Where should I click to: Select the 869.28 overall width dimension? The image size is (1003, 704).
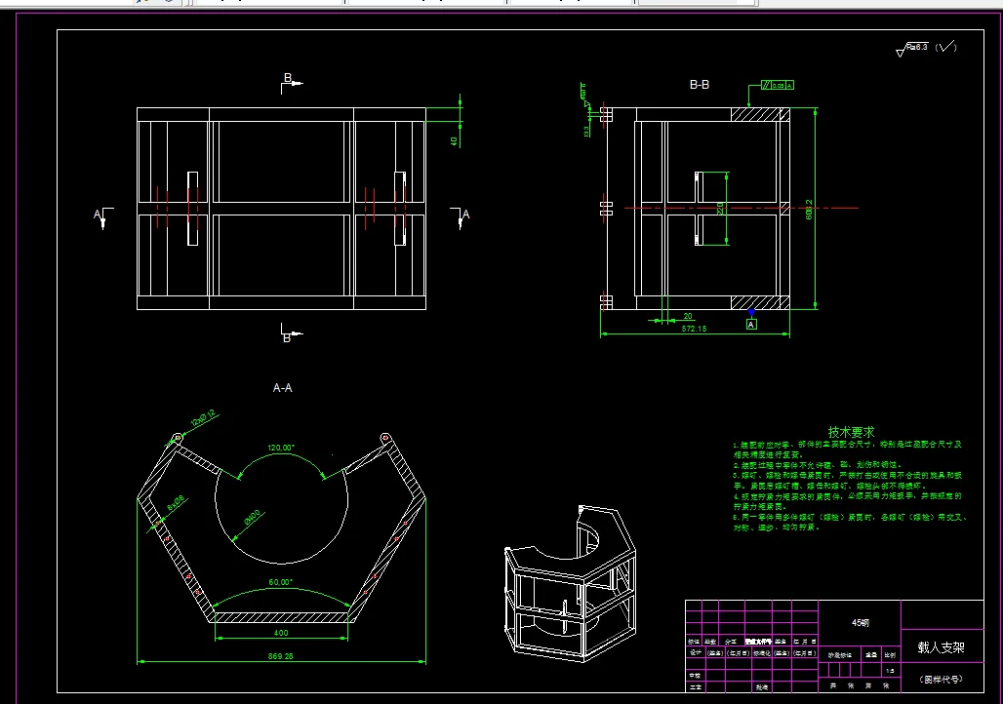[280, 656]
